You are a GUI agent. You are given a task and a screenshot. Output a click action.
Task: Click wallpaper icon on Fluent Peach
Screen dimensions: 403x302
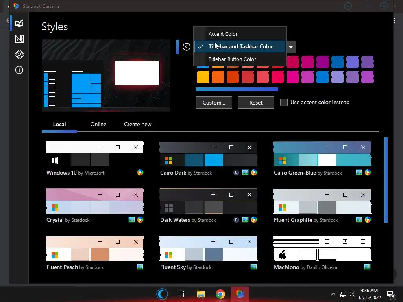coord(140,267)
